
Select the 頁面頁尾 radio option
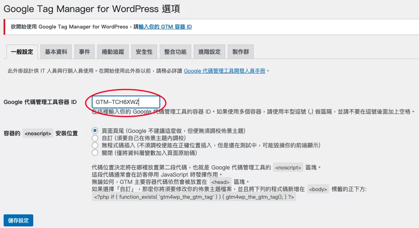coord(95,131)
